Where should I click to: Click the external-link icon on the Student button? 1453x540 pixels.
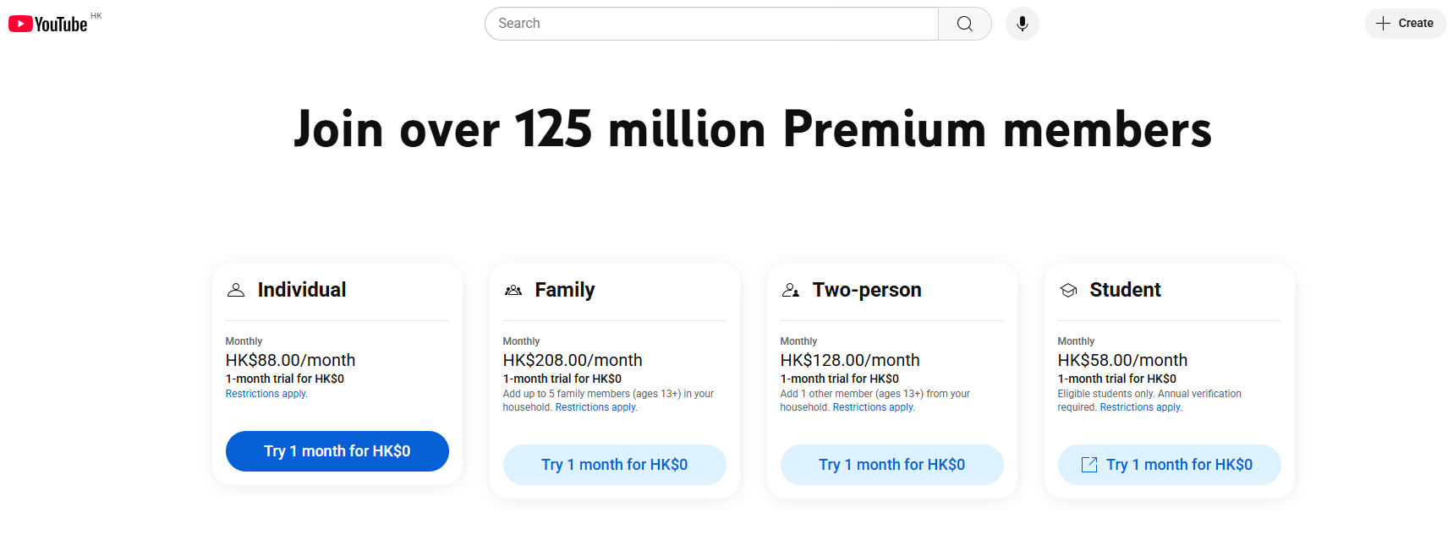coord(1091,464)
